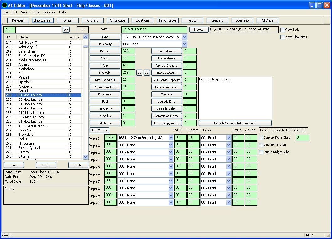Click the >> search button beside ID field
This screenshot has height=239, width=332.
click(66, 30)
